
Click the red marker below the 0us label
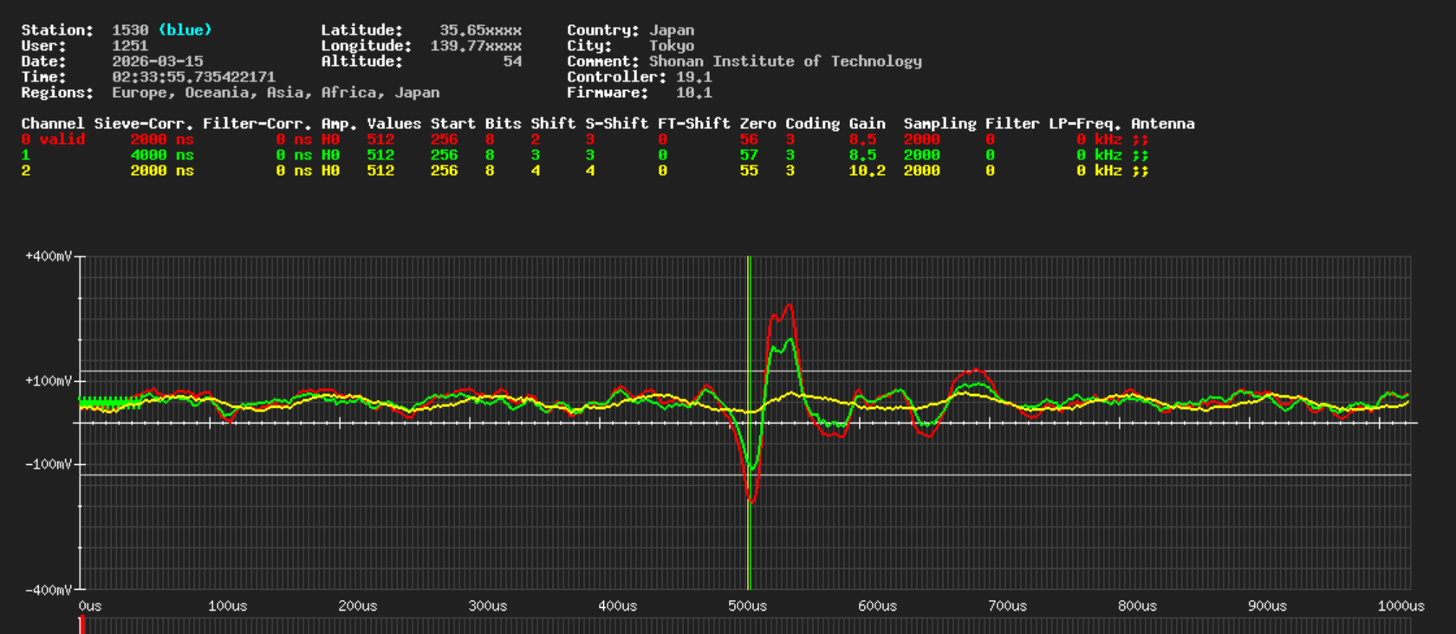pos(81,624)
